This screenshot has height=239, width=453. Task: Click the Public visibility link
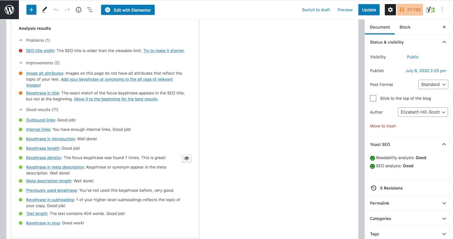tap(413, 57)
